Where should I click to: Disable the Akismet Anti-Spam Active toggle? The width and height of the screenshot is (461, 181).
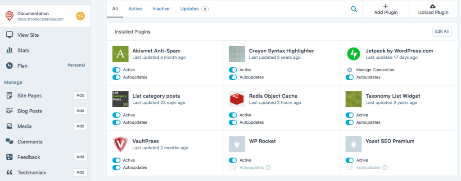(117, 70)
